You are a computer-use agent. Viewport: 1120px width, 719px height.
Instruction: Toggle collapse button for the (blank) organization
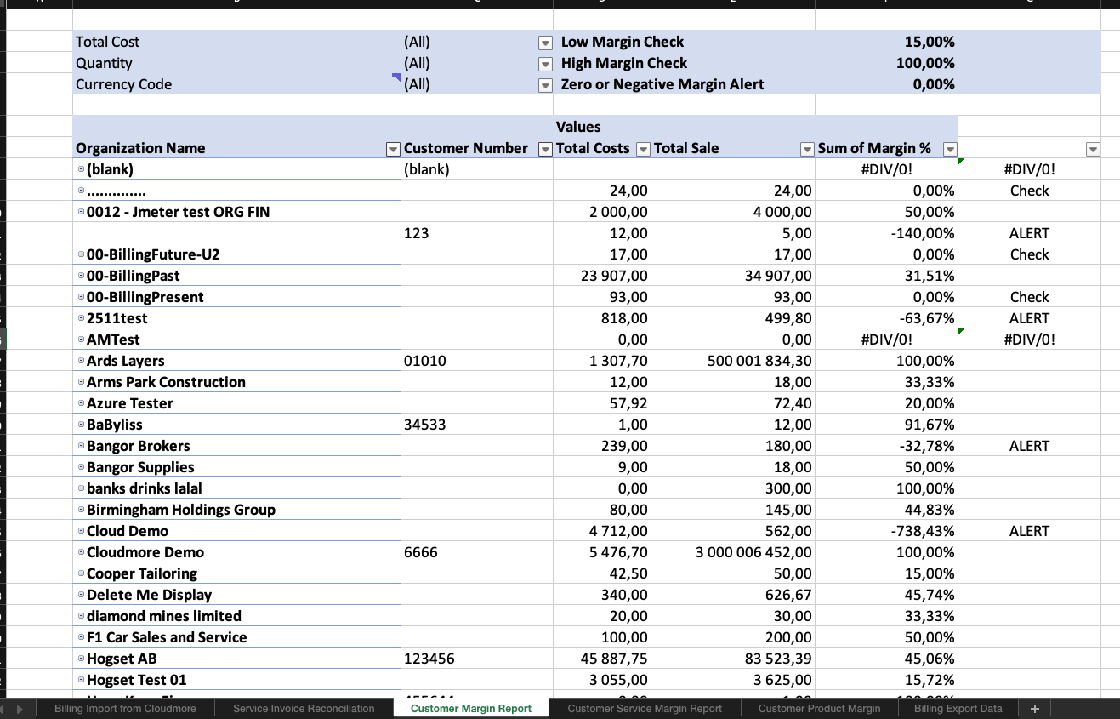pyautogui.click(x=81, y=170)
